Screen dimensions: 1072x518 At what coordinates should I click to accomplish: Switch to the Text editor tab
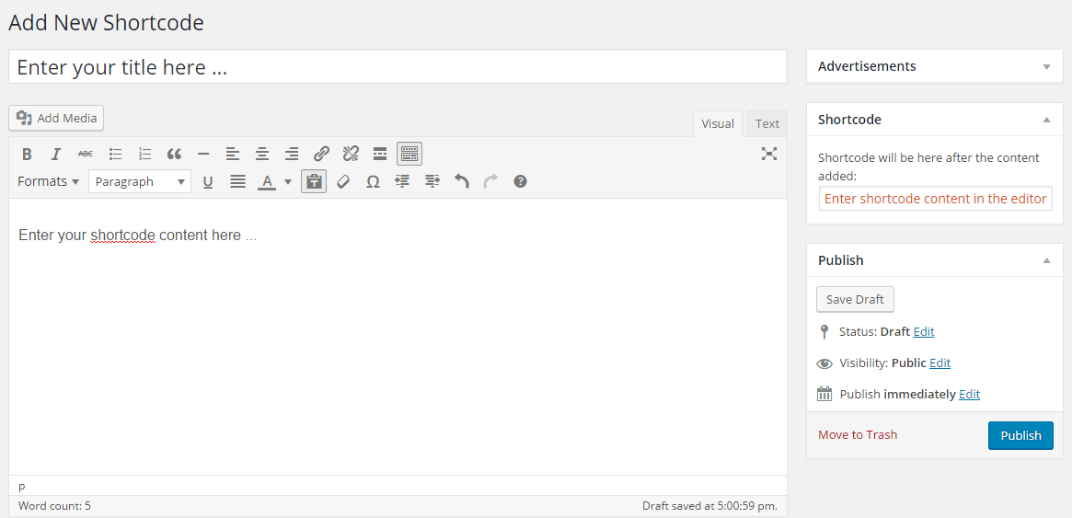[x=767, y=123]
